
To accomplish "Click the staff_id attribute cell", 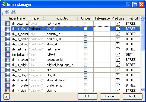I will (62, 90).
